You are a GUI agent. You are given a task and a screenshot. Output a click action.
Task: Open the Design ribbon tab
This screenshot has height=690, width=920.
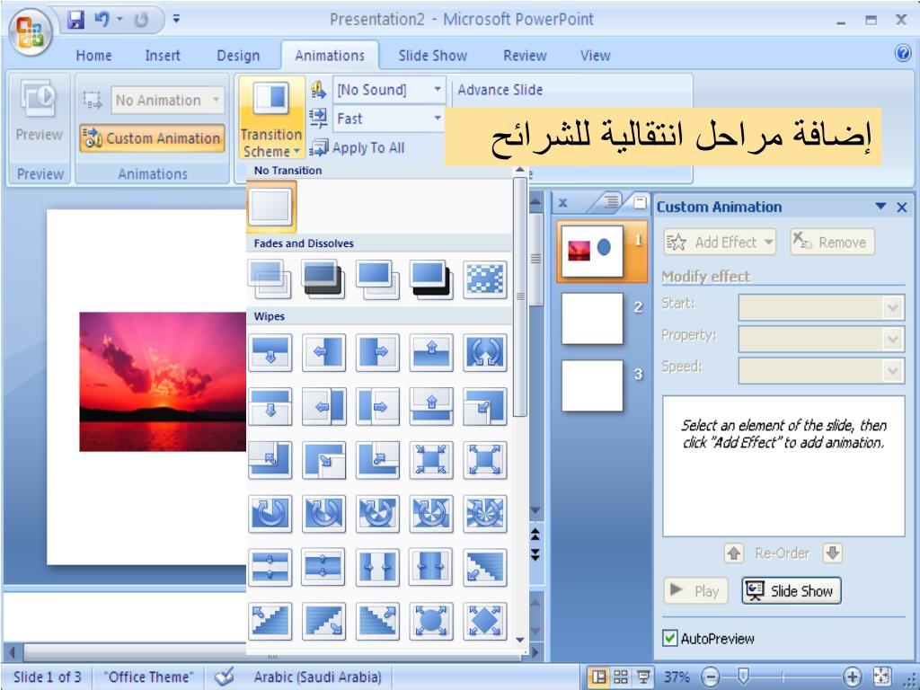click(237, 56)
